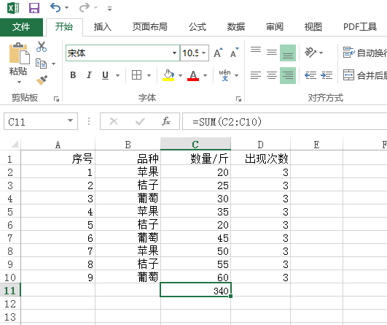Click the Save icon in quick access toolbar
Viewport: 387px width, 325px height.
[34, 8]
